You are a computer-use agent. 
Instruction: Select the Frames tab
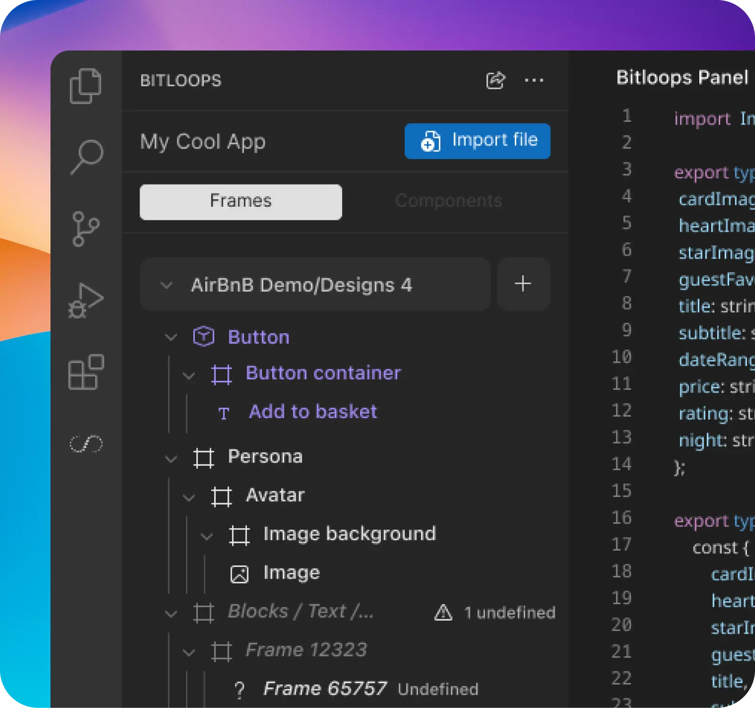pyautogui.click(x=240, y=201)
